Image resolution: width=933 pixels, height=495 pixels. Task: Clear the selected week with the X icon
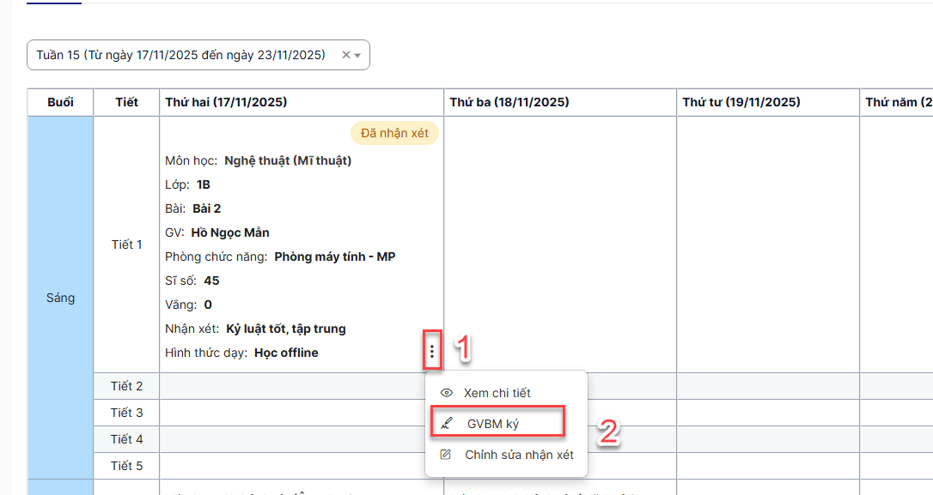346,55
